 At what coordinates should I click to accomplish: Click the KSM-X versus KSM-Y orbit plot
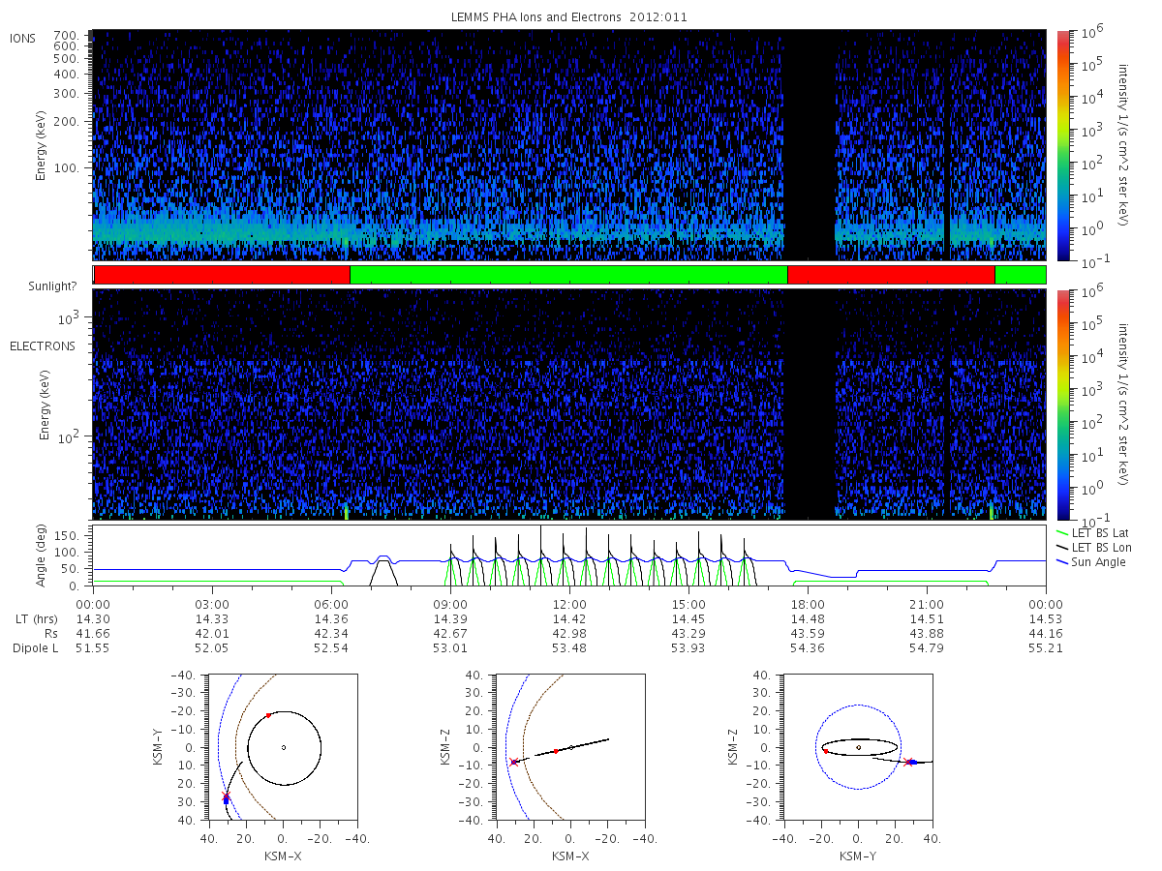282,747
